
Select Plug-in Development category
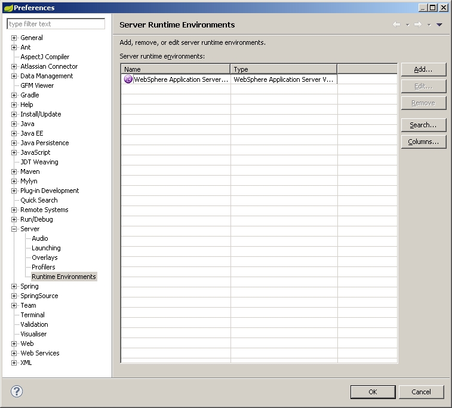pos(50,191)
